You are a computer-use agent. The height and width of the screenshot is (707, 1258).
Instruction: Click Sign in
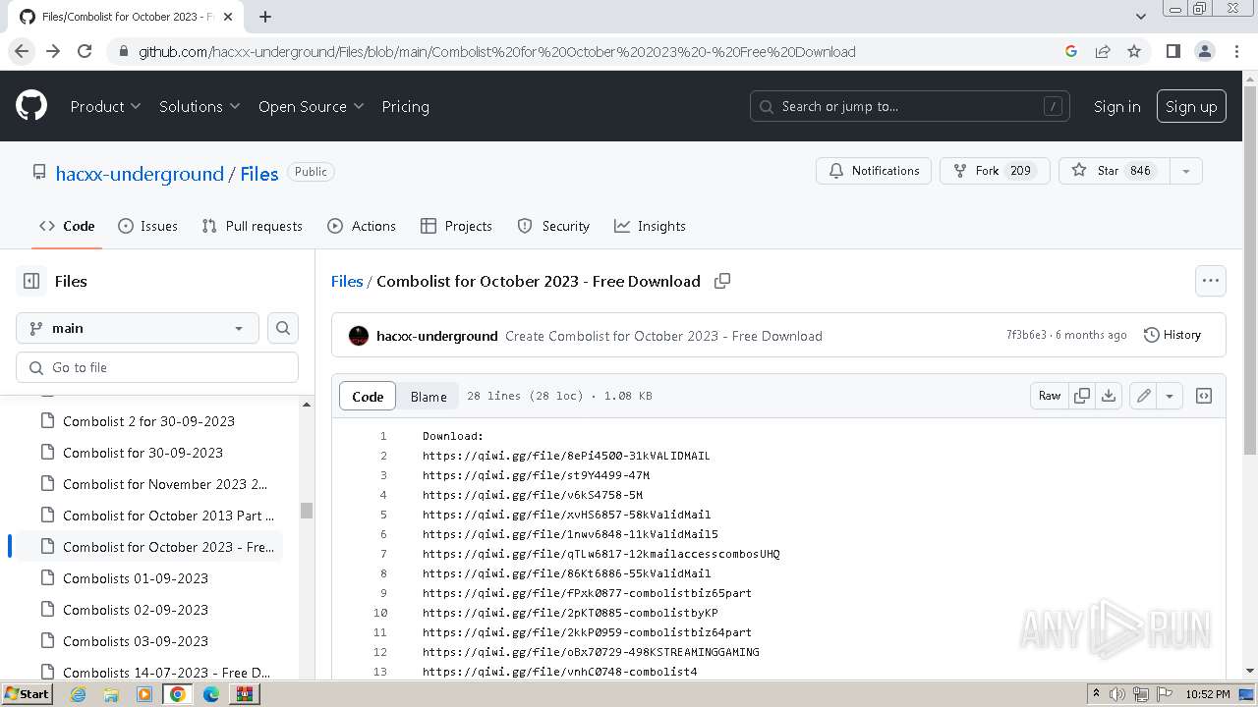click(1117, 106)
